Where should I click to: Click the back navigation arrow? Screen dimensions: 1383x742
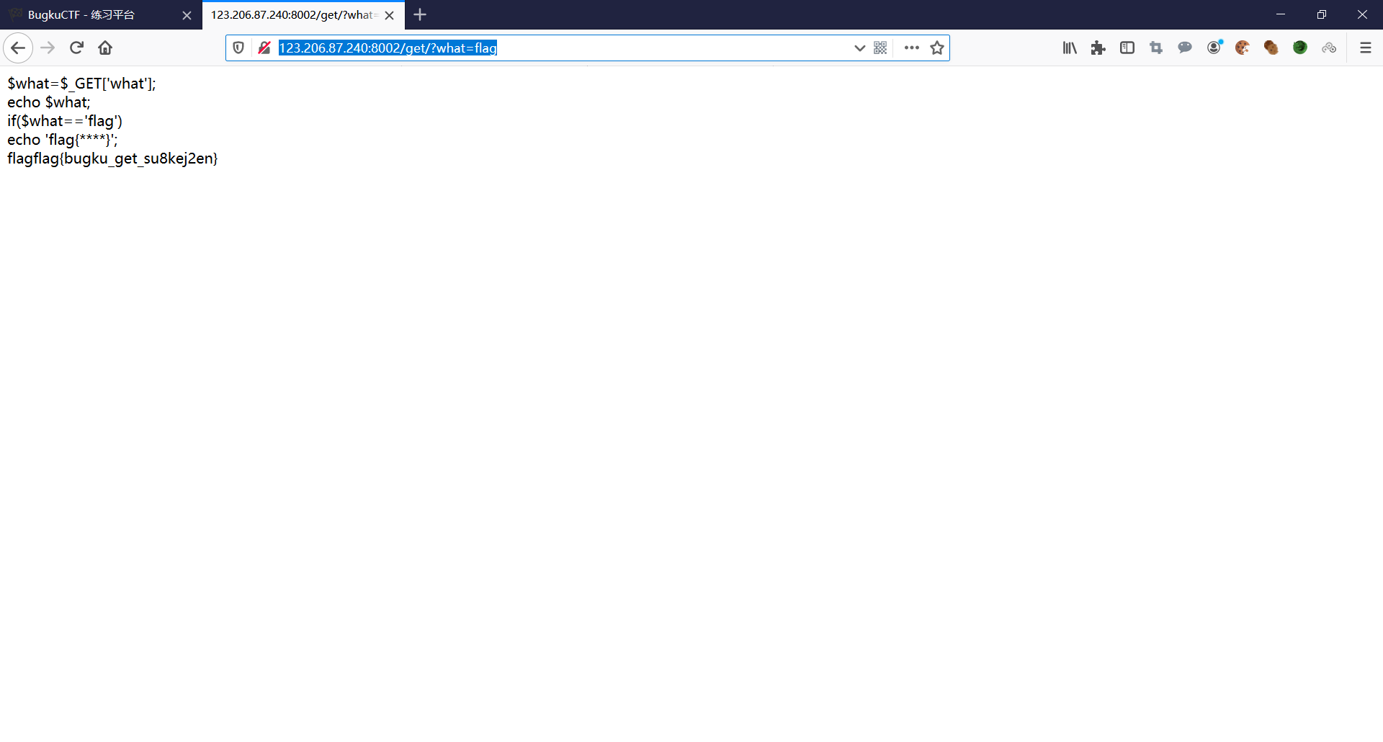(18, 48)
